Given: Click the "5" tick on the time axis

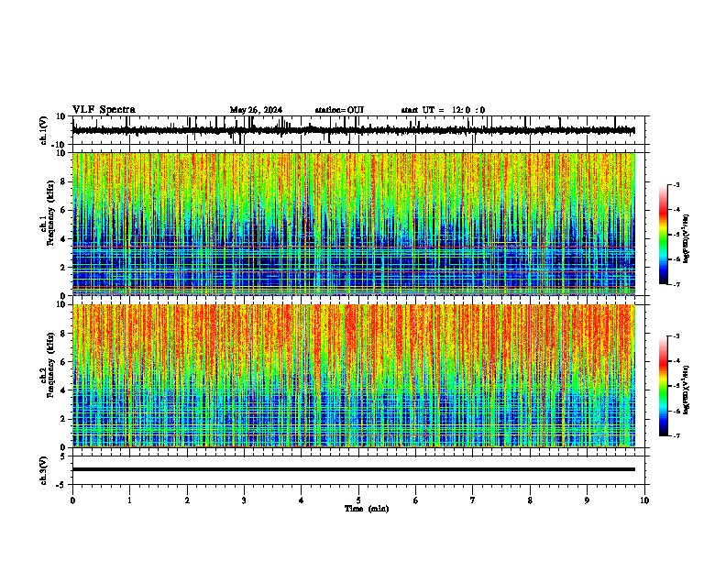Looking at the screenshot, I should [358, 500].
